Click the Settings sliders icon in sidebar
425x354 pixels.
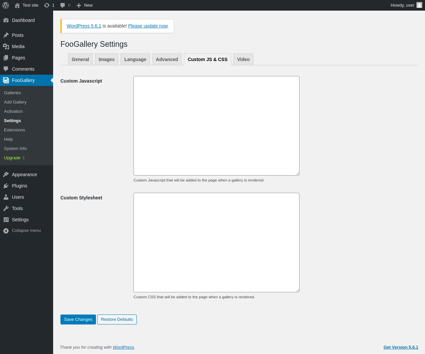[x=6, y=220]
